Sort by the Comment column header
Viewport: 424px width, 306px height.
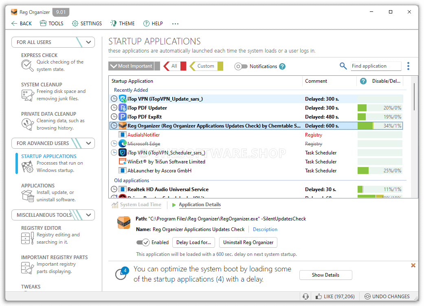coord(330,81)
